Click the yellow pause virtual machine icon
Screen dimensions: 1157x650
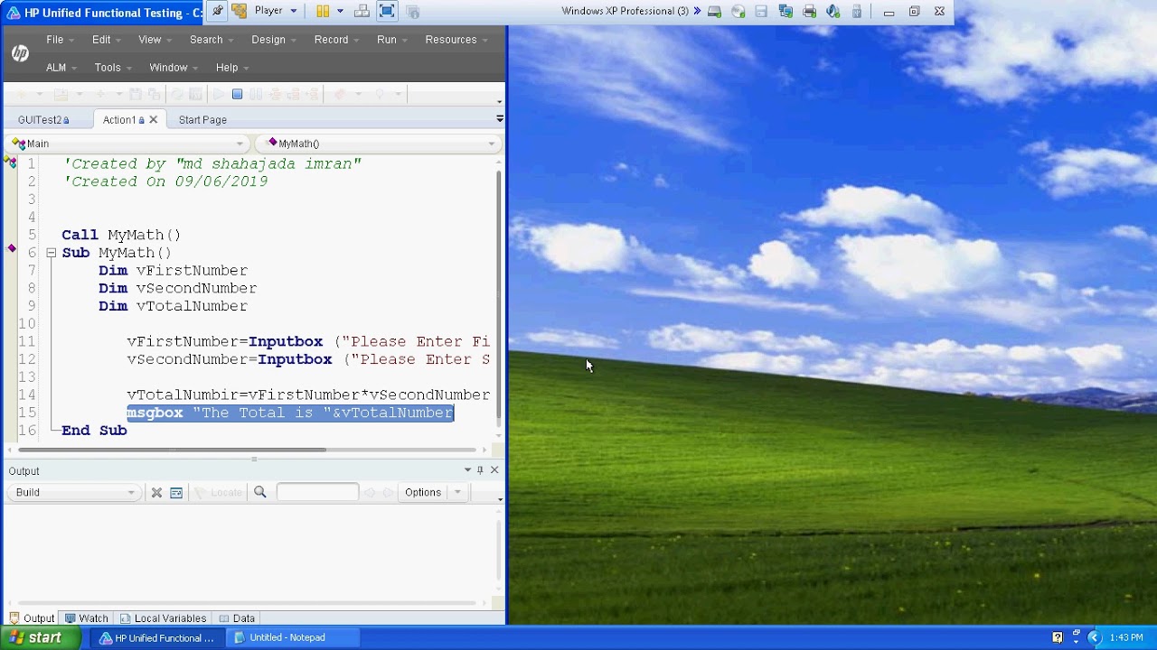323,11
